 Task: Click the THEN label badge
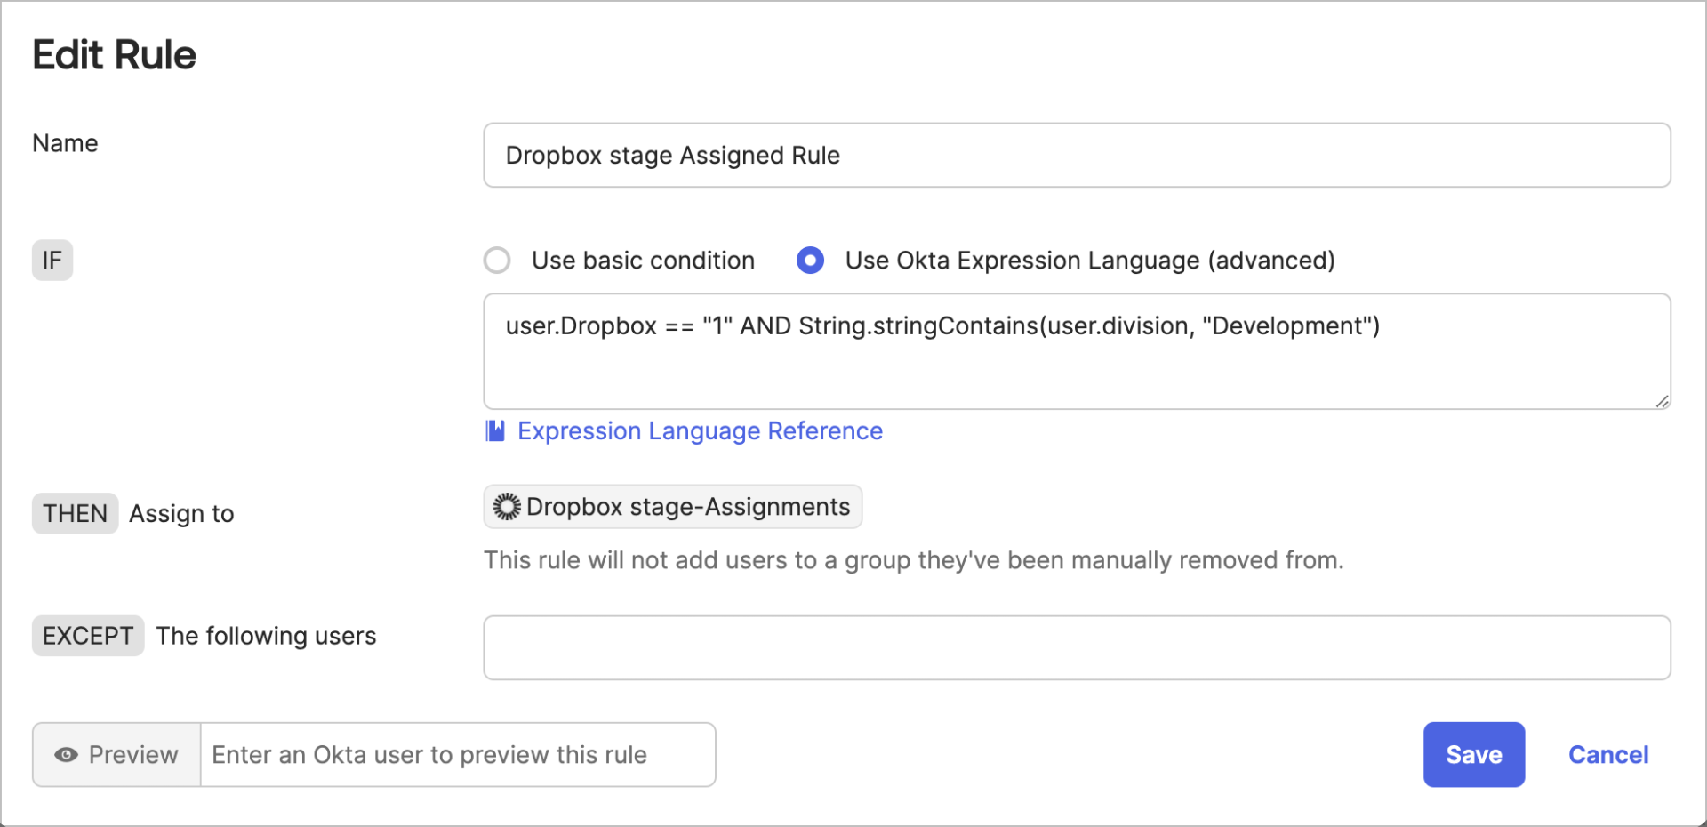(75, 513)
